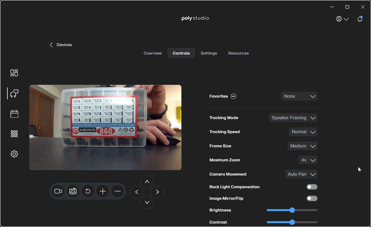Open the apps grid sidebar icon
This screenshot has width=371, height=227.
point(14,134)
